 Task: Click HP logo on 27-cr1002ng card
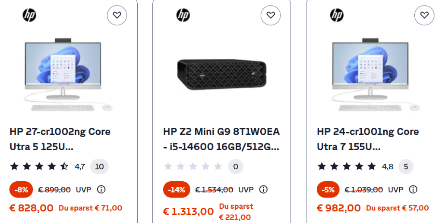pos(29,15)
